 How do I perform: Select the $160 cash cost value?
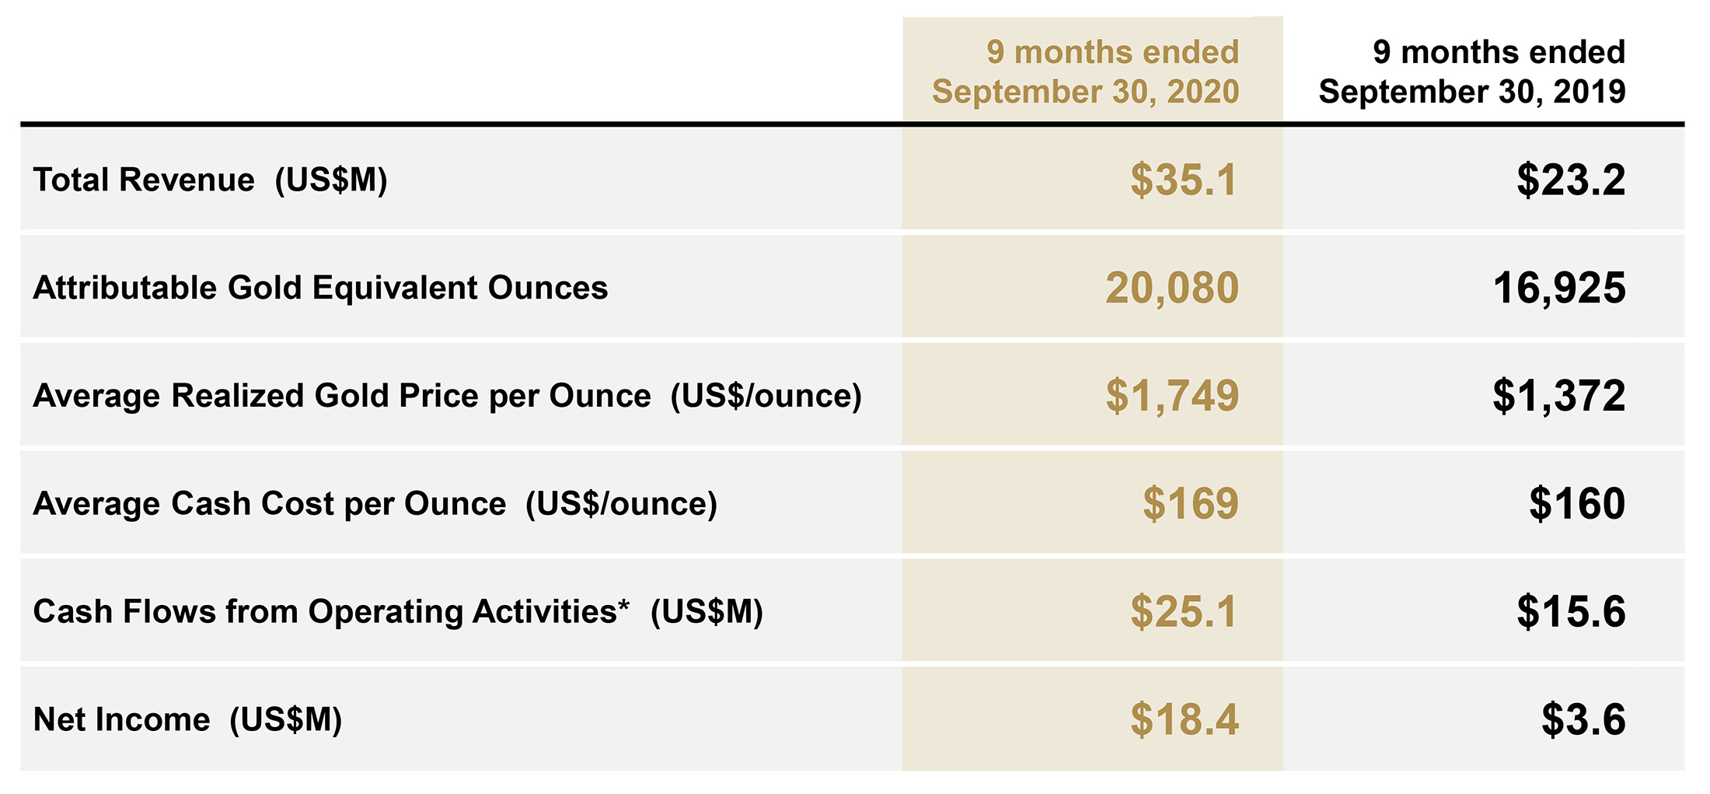(x=1577, y=503)
